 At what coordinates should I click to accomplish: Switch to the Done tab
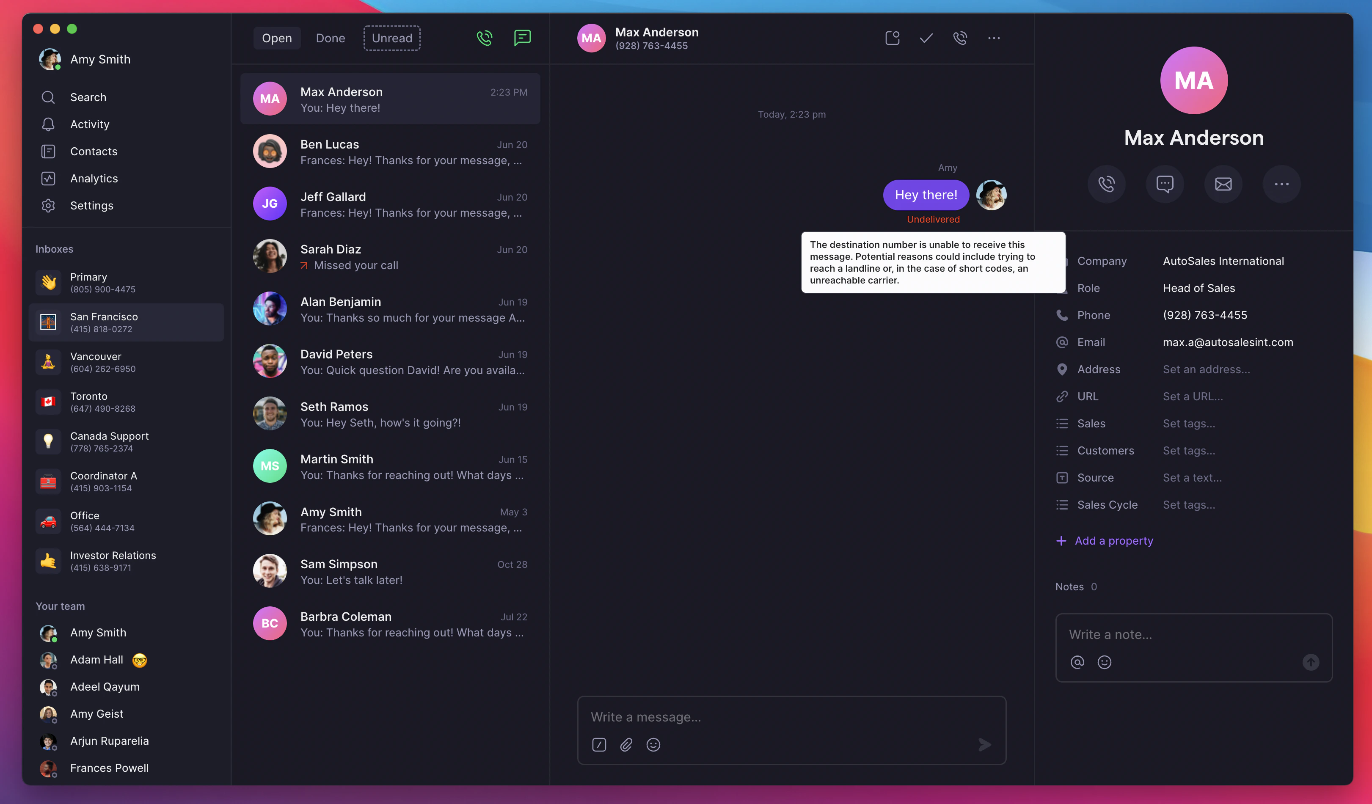click(330, 38)
